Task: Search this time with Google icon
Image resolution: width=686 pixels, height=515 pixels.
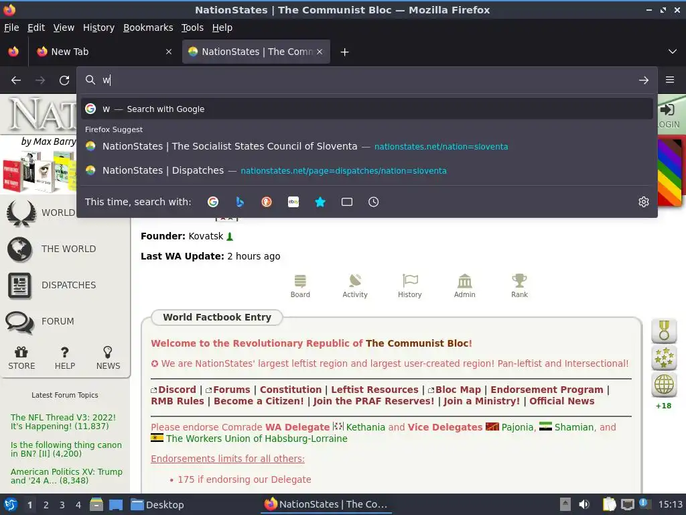Action: pyautogui.click(x=213, y=202)
